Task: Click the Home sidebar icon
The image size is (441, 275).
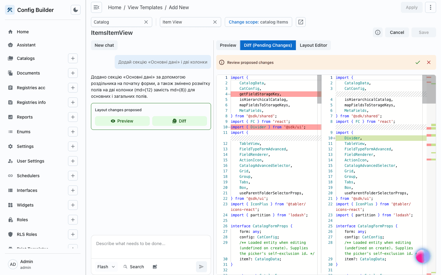Action: click(10, 32)
